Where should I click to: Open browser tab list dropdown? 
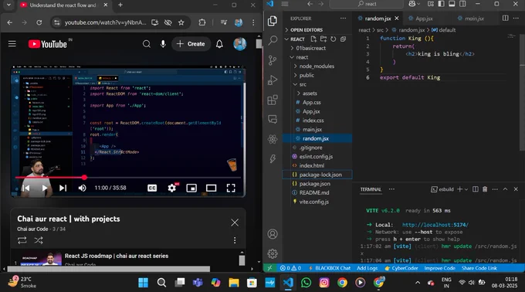pos(8,5)
